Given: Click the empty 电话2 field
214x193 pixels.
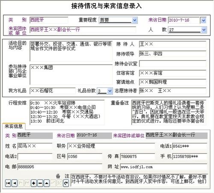Looking at the screenshot, I should (x=35, y=157).
